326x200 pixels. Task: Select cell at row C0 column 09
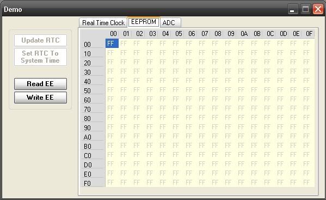pyautogui.click(x=230, y=154)
